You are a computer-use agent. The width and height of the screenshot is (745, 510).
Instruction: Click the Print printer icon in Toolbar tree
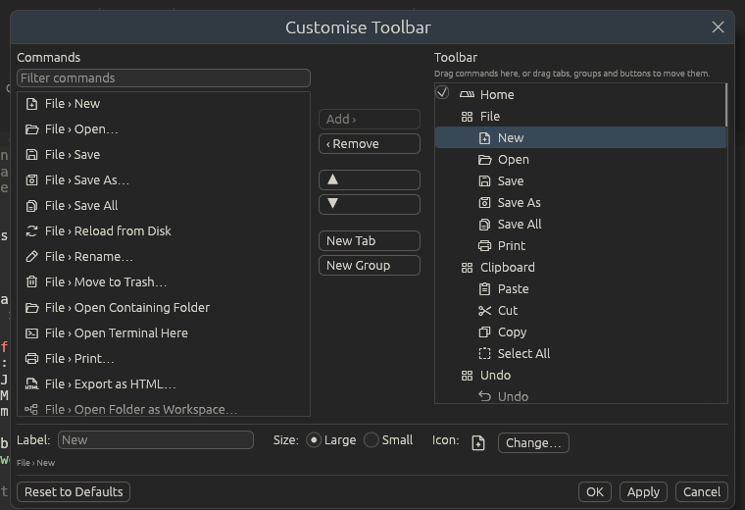click(x=484, y=246)
